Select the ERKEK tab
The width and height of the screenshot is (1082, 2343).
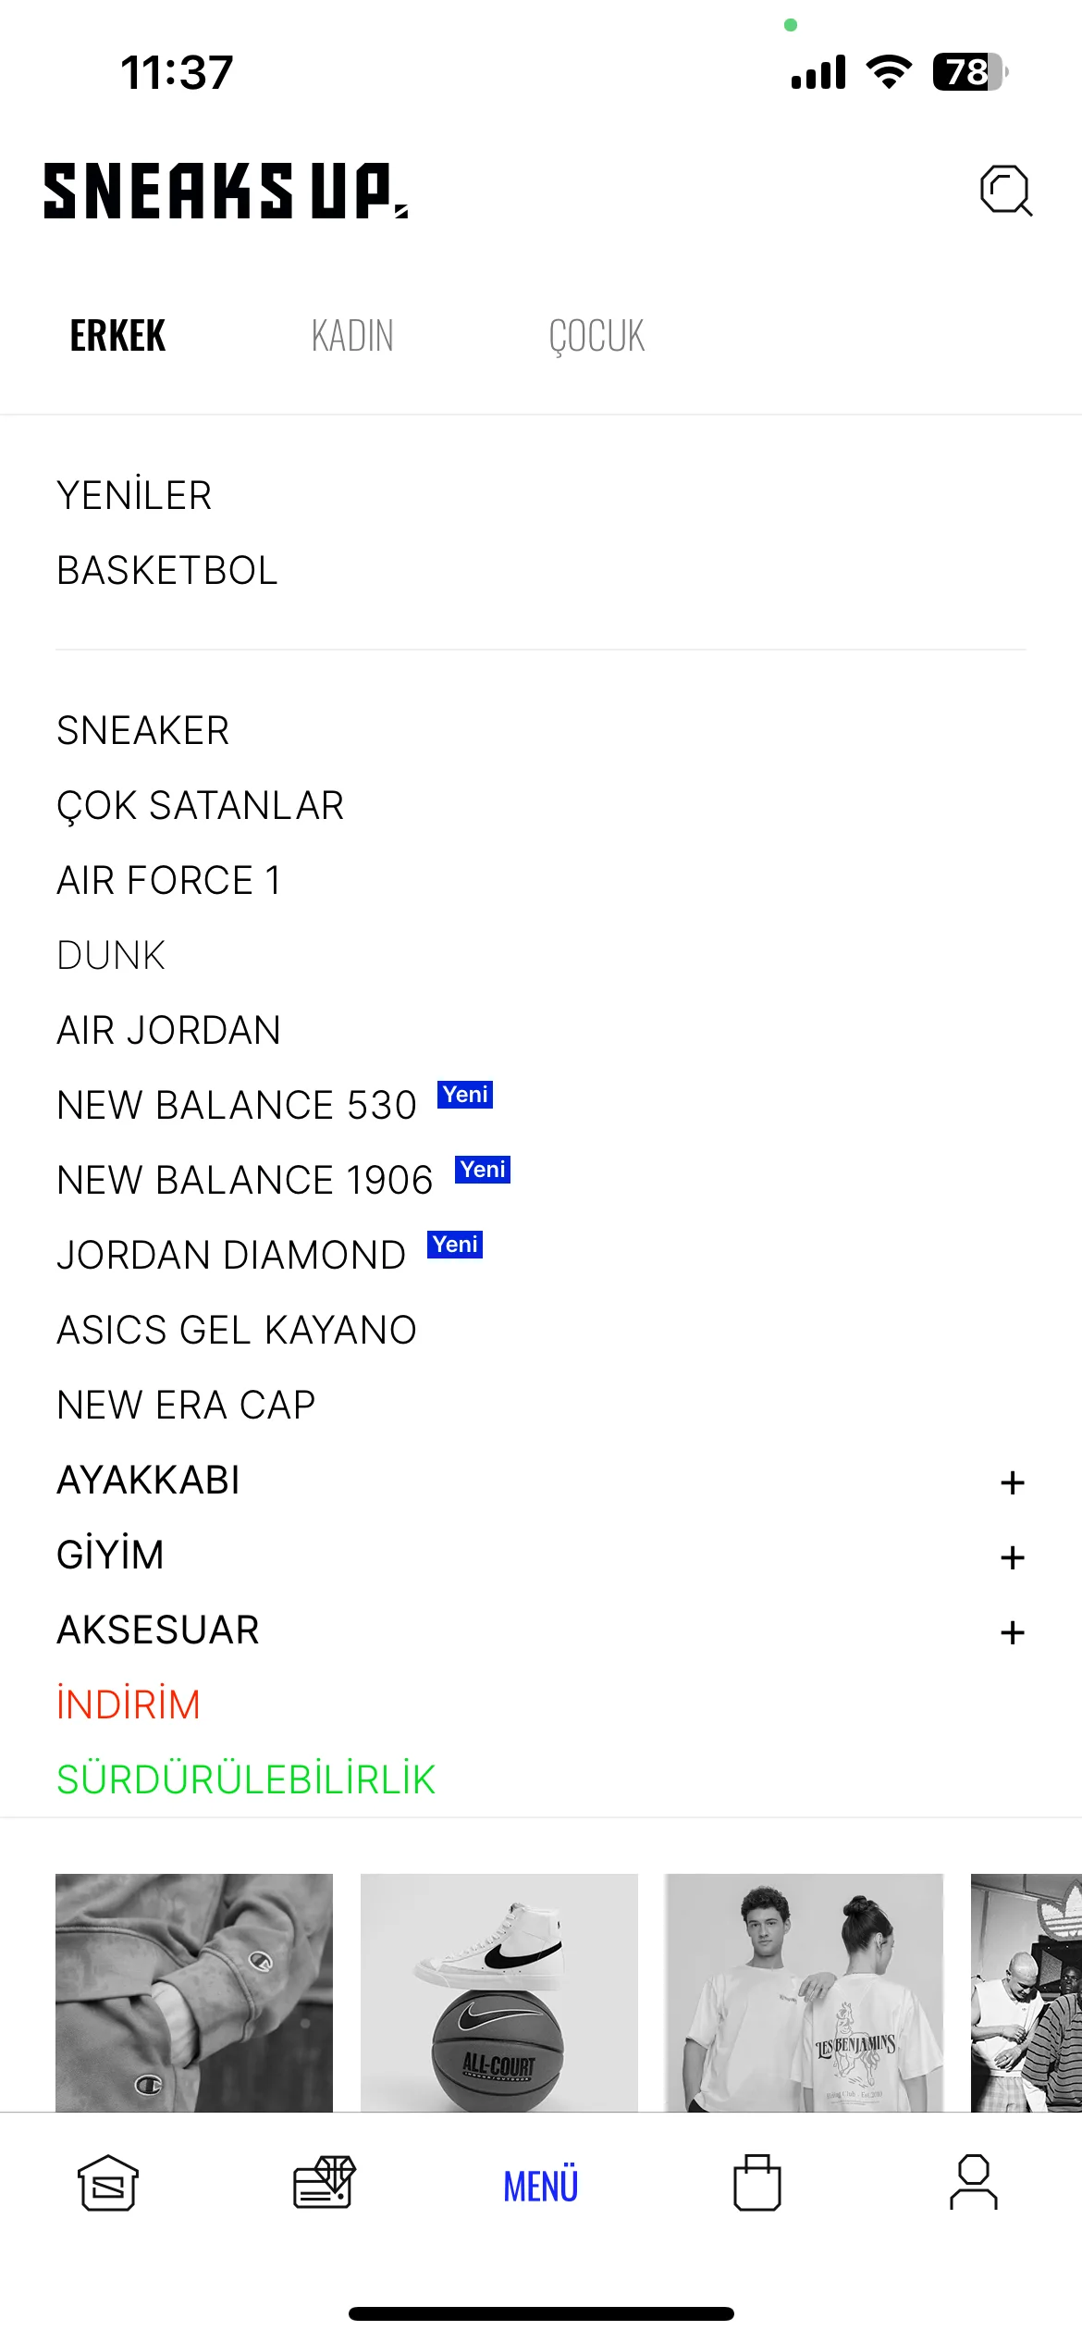[117, 336]
